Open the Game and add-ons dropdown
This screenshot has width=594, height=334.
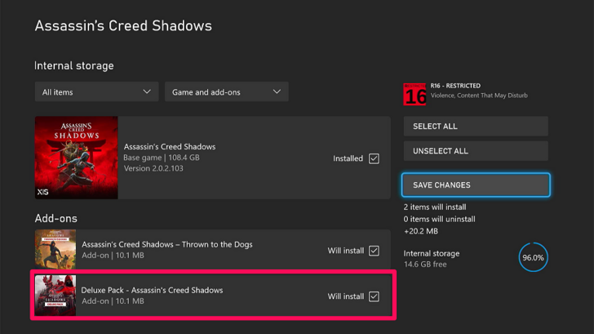226,92
